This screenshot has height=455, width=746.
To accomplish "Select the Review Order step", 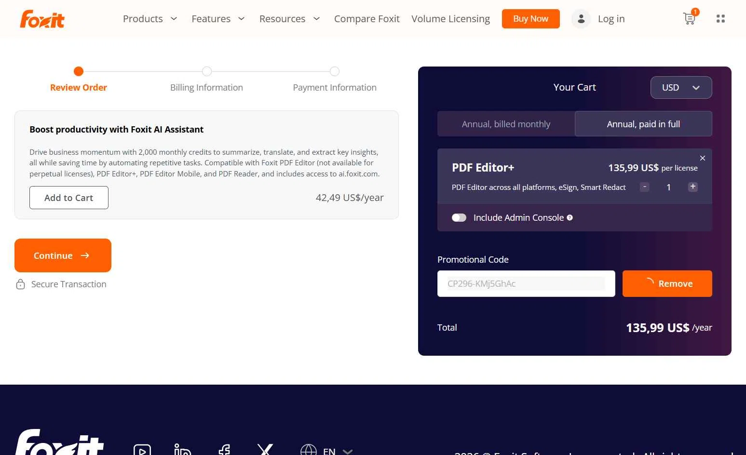I will pos(79,80).
